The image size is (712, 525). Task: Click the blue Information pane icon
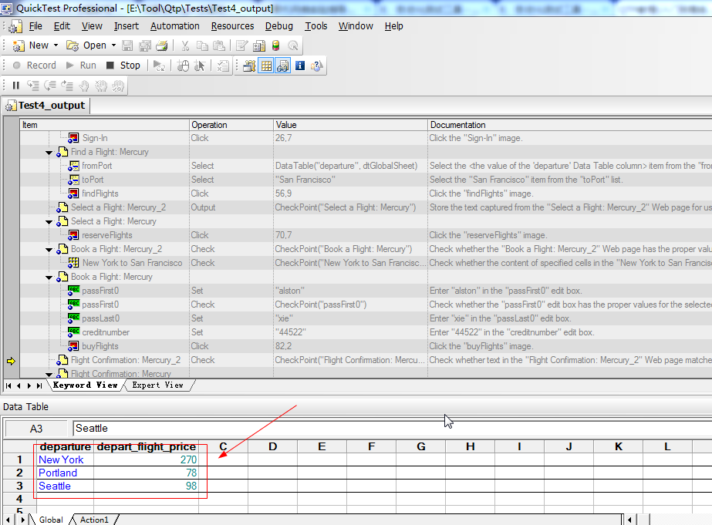coord(300,66)
